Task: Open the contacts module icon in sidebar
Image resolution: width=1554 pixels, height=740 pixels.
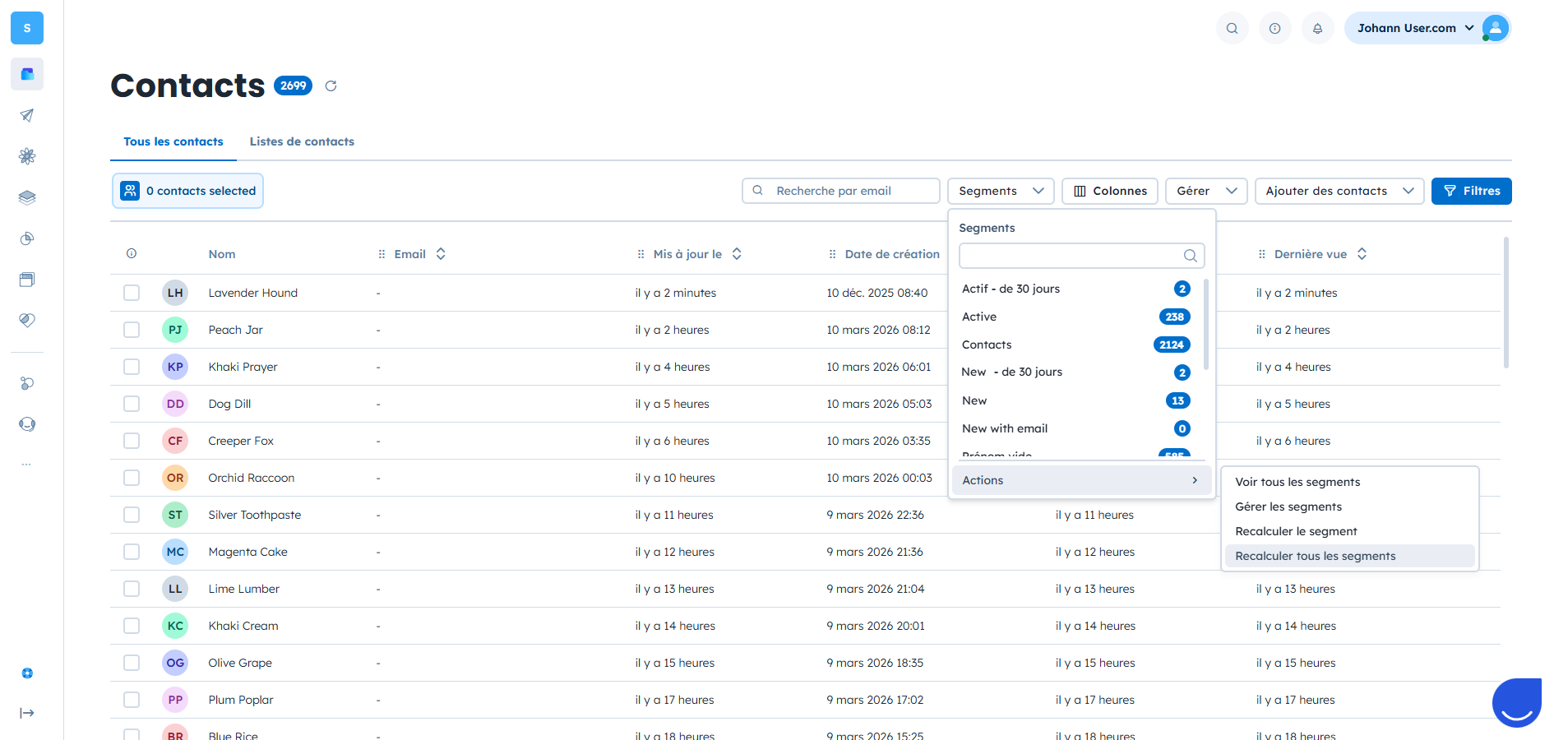Action: (x=27, y=74)
